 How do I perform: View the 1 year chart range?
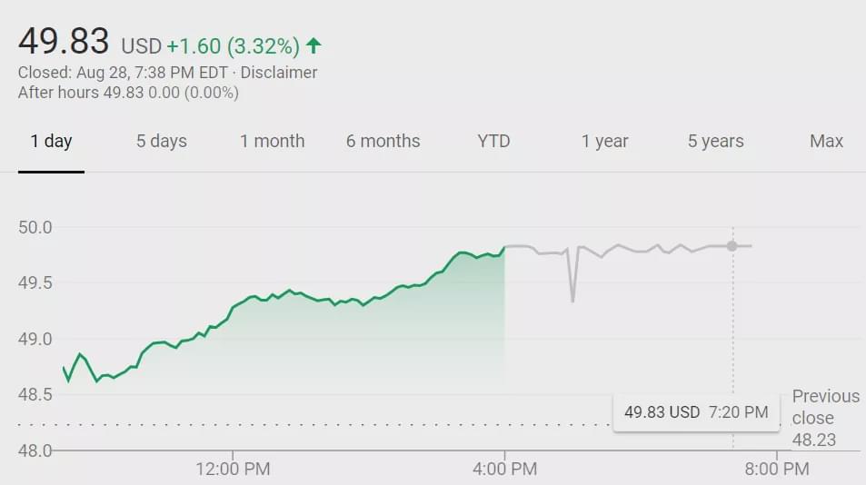pos(605,141)
